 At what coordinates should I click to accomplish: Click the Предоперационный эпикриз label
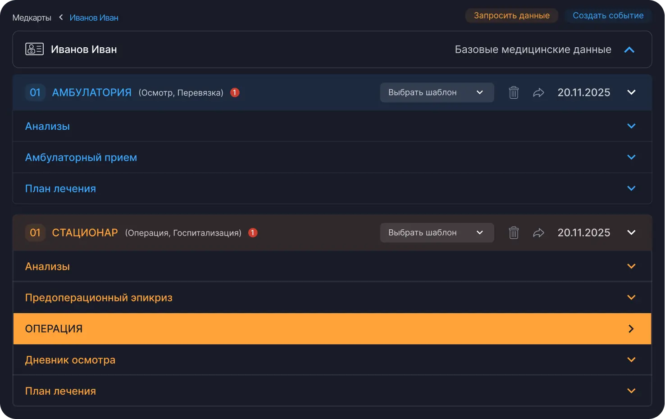[99, 298]
